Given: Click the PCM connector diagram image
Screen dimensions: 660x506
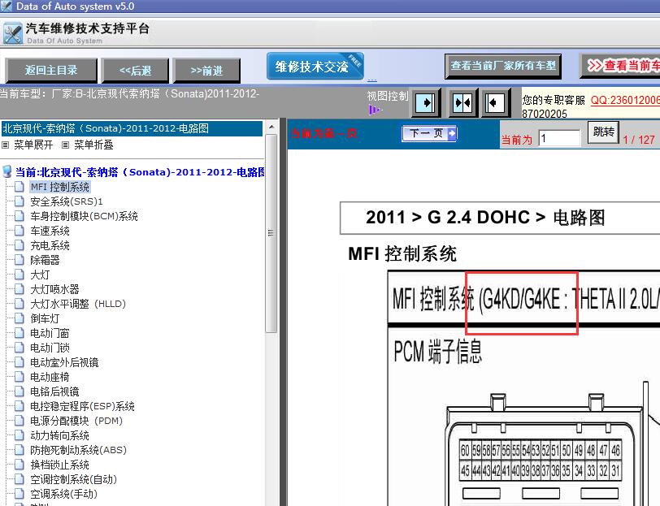Looking at the screenshot, I should click(x=552, y=443).
